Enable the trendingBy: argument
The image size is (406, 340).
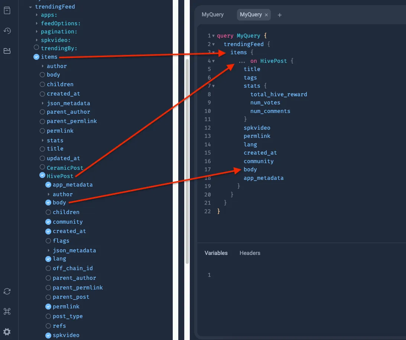(36, 48)
